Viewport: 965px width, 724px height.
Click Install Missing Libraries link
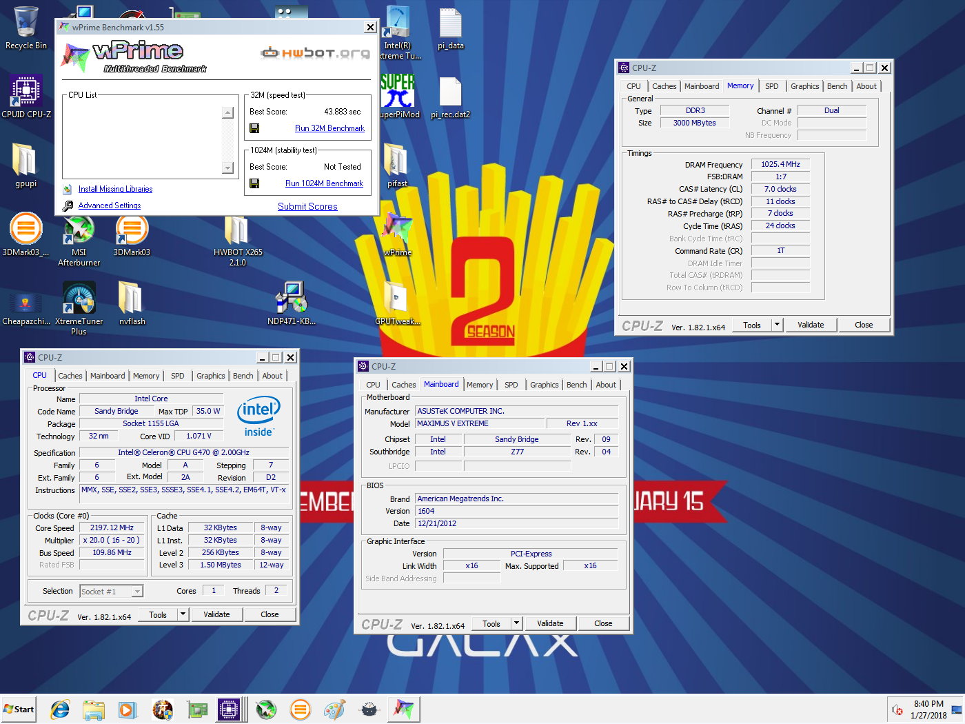click(x=116, y=189)
